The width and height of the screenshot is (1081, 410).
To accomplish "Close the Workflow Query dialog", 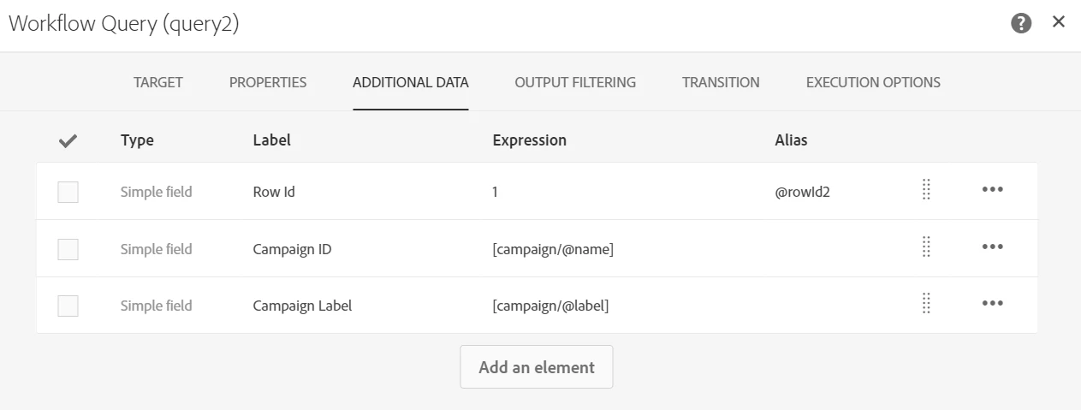I will [x=1059, y=22].
